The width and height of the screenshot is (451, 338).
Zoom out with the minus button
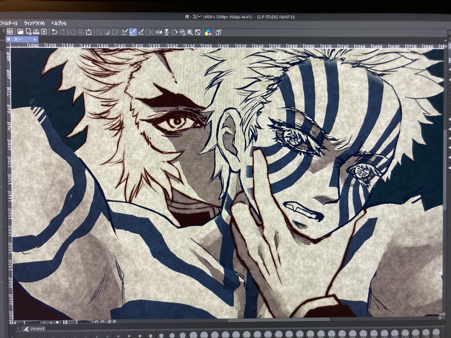[45, 322]
